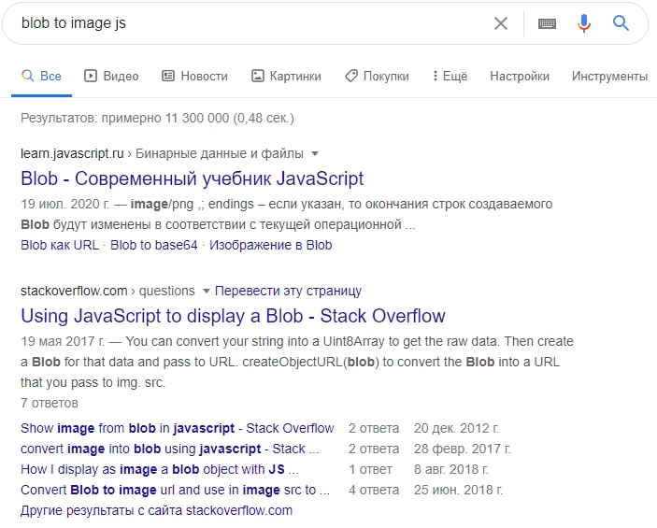Switch to the Видео tab
This screenshot has width=657, height=528.
coord(111,77)
